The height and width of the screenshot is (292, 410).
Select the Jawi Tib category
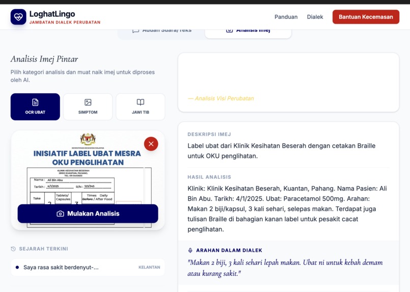tap(141, 107)
